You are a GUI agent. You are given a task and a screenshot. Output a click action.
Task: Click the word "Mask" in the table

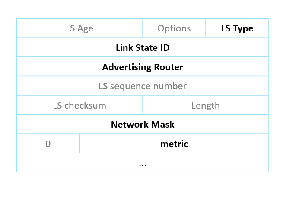pos(162,125)
